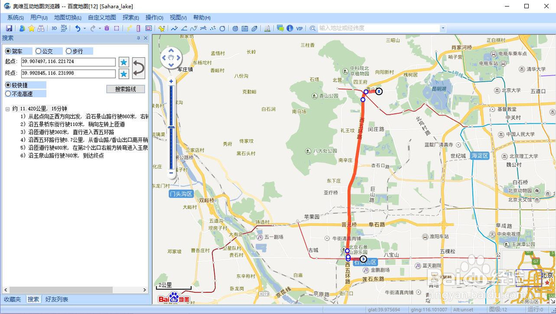Click the redo arrow icon
This screenshot has width=556, height=314.
click(93, 28)
